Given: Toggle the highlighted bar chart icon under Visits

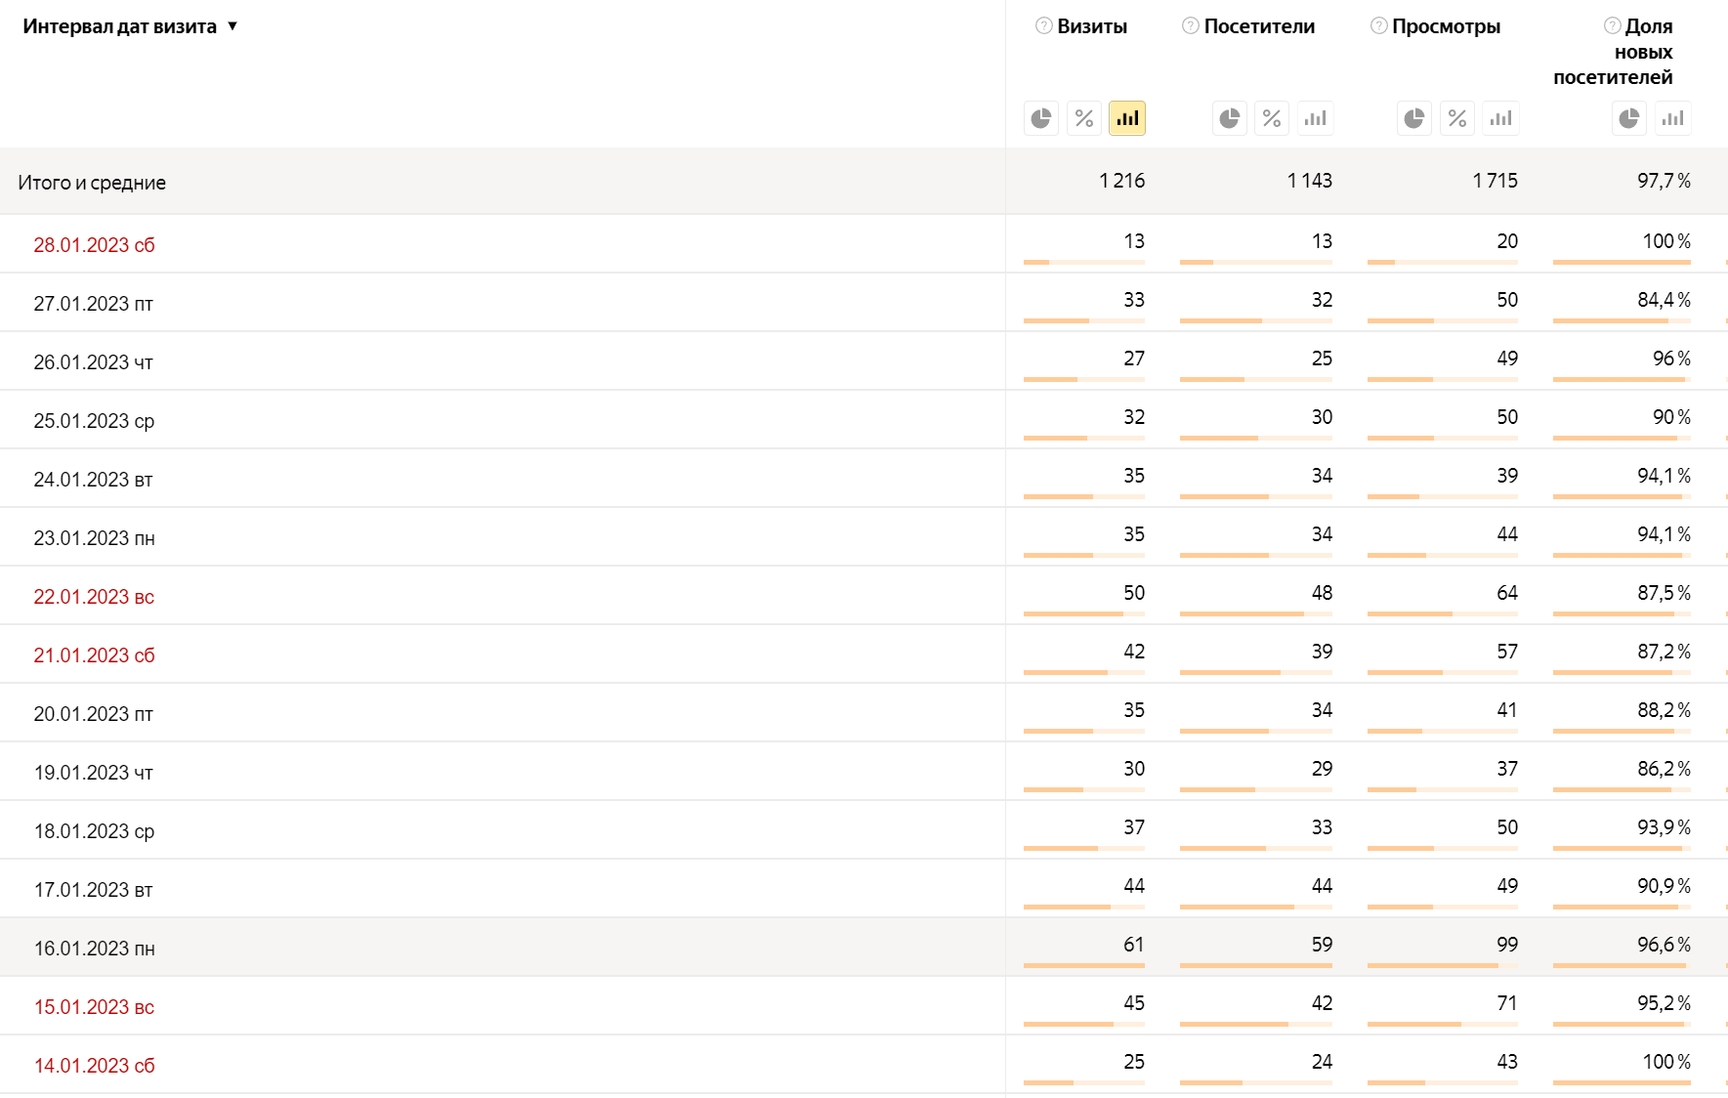Looking at the screenshot, I should click(x=1127, y=118).
